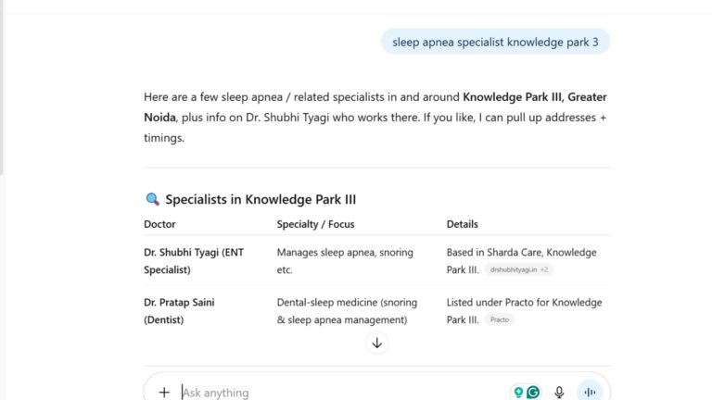Open the drshubhityagi.in source chip
Image resolution: width=712 pixels, height=400 pixels.
(x=518, y=269)
